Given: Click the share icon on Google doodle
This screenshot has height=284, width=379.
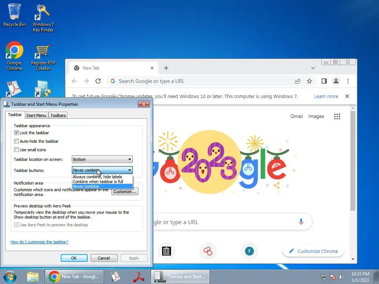Looking at the screenshot, I should (x=276, y=185).
